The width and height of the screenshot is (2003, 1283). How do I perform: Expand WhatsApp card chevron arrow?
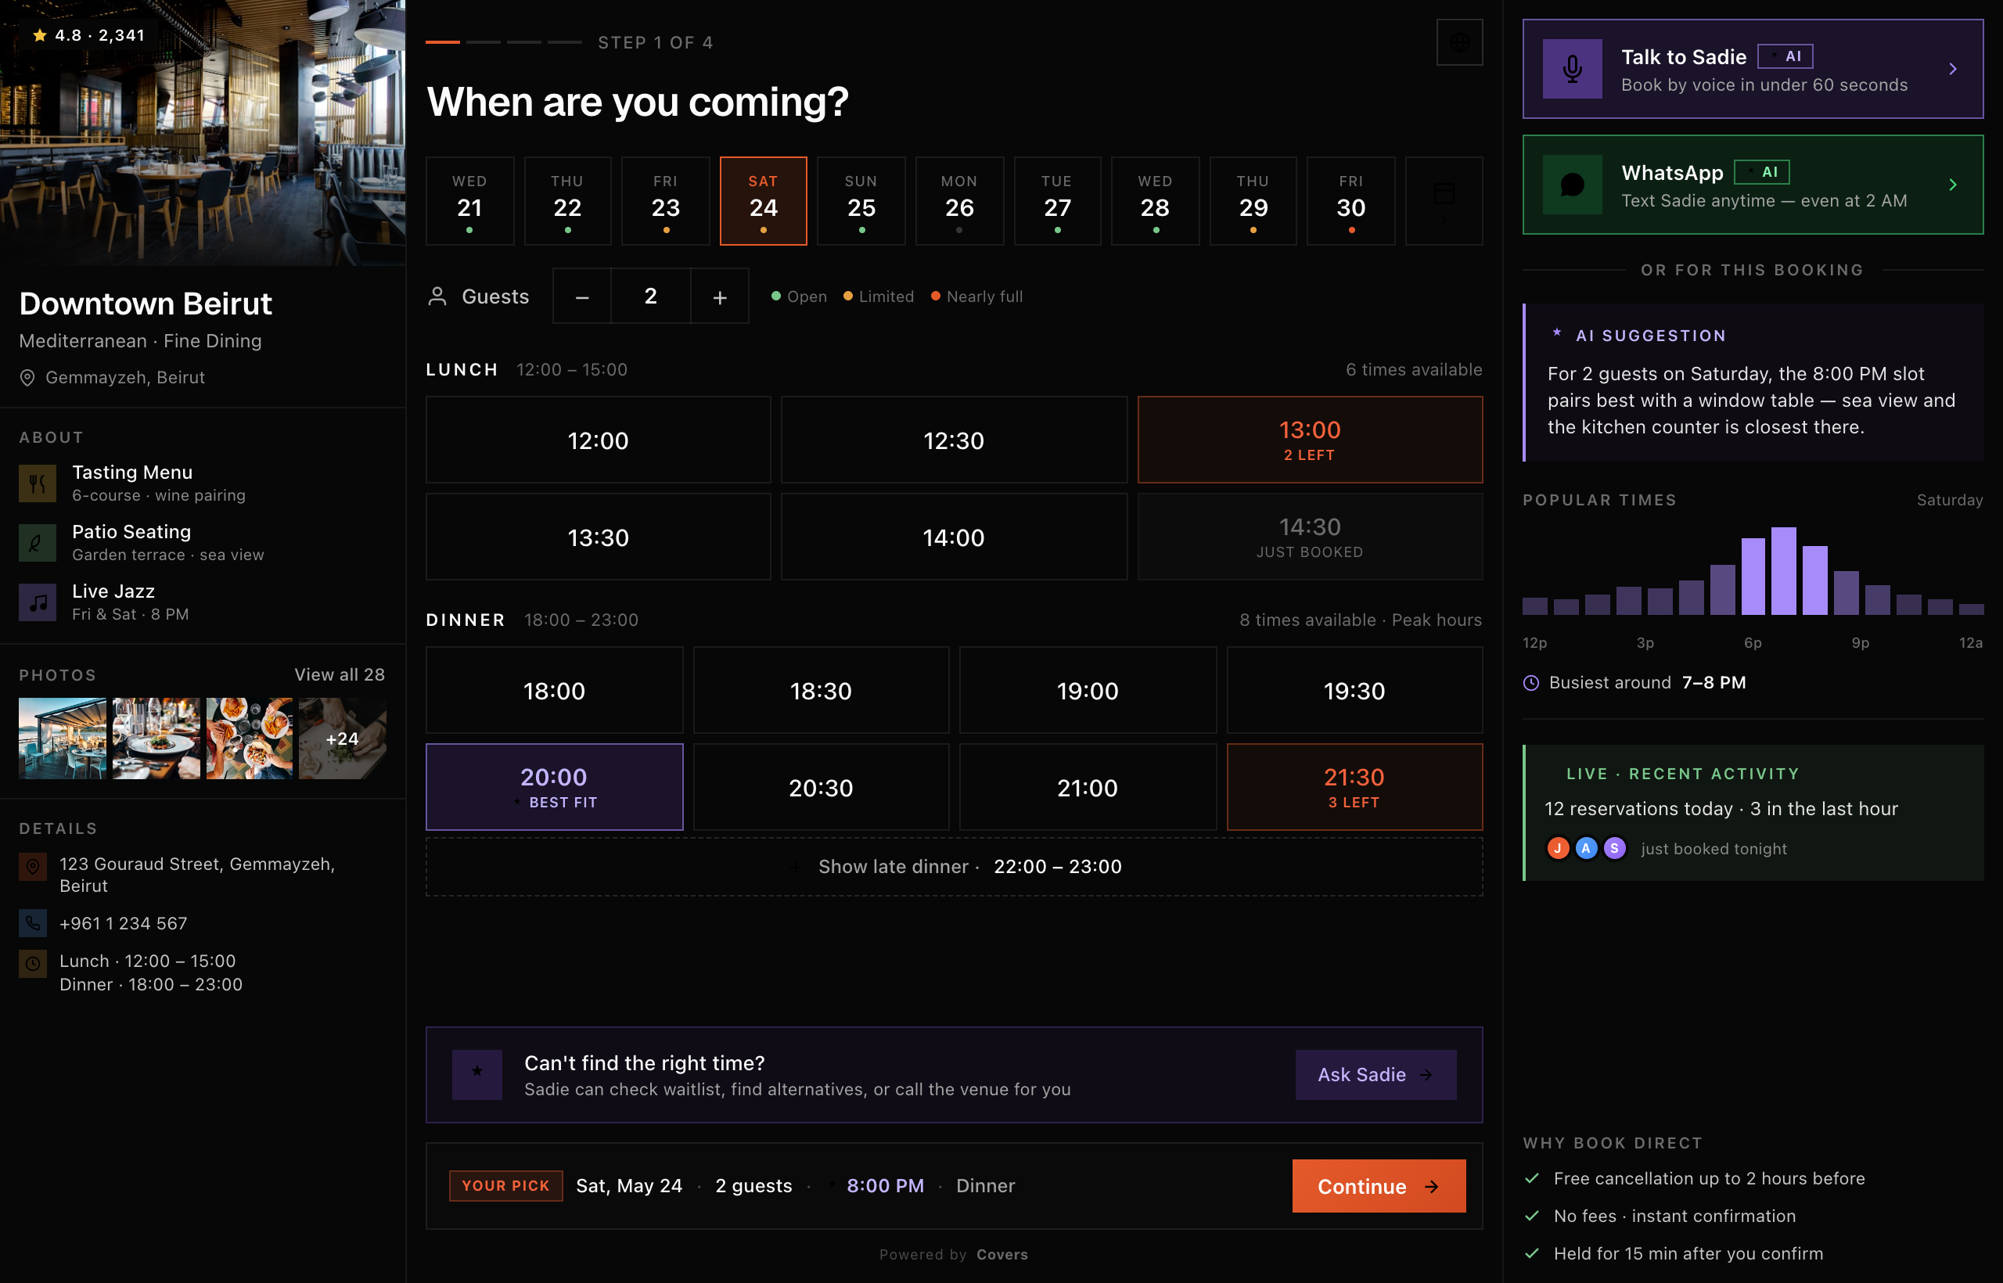(1953, 184)
